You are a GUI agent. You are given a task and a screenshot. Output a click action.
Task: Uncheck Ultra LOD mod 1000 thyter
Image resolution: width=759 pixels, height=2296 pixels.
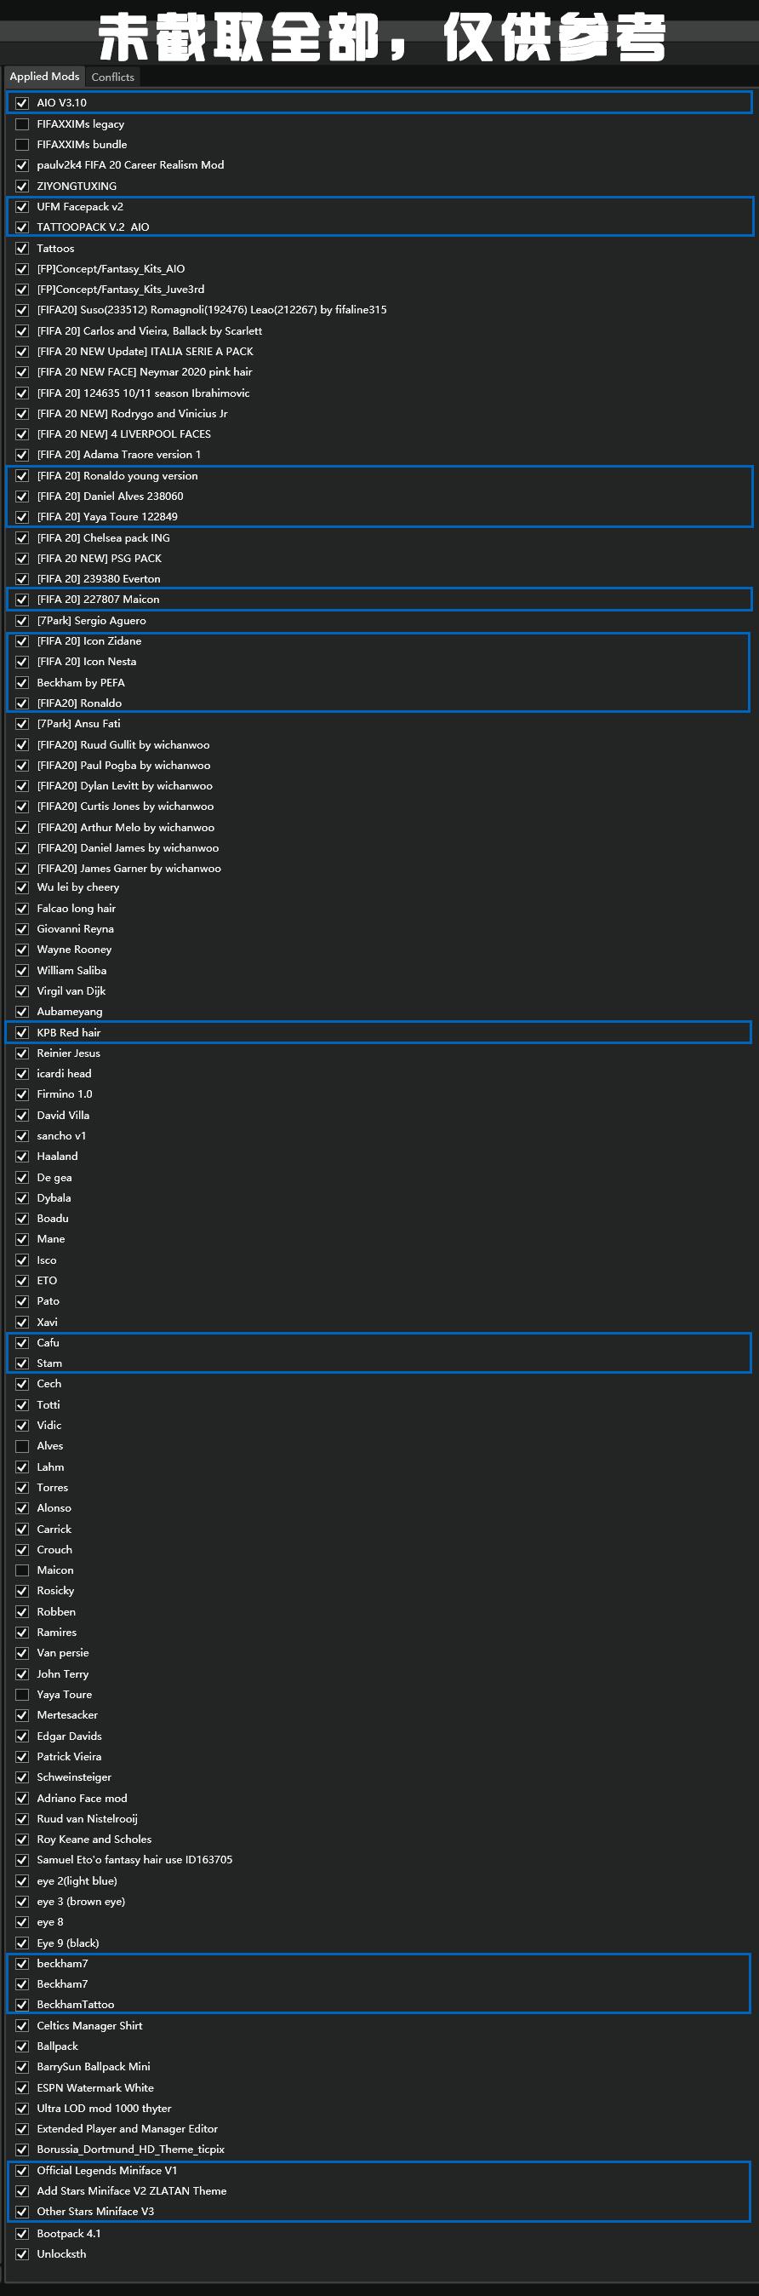pyautogui.click(x=22, y=2108)
